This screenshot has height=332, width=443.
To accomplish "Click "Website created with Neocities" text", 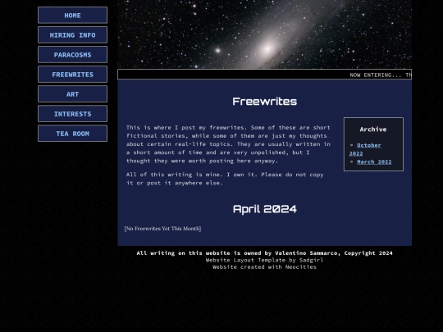I will 264,266.
